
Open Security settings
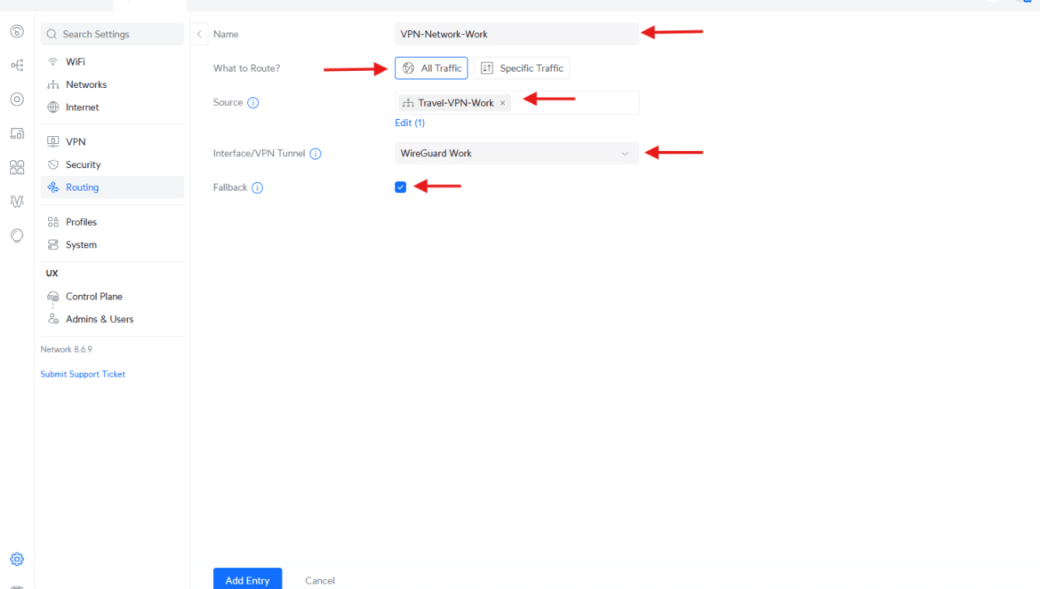point(112,164)
